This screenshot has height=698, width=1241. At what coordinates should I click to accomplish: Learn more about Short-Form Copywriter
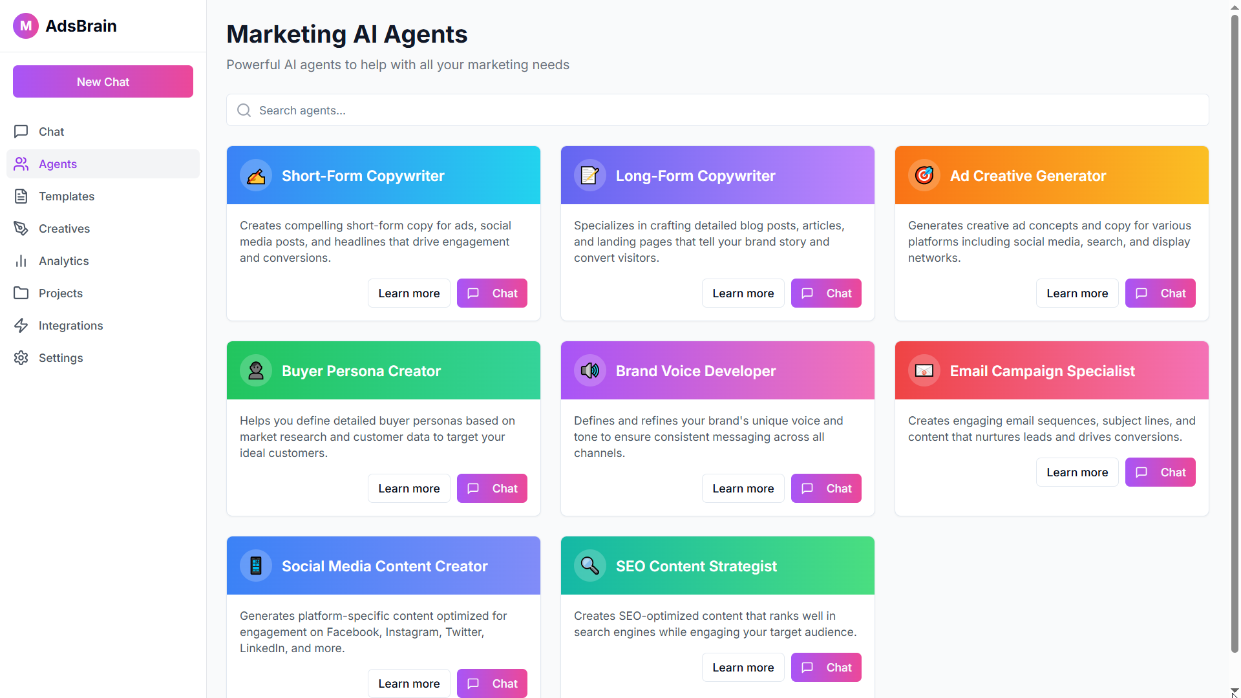409,293
